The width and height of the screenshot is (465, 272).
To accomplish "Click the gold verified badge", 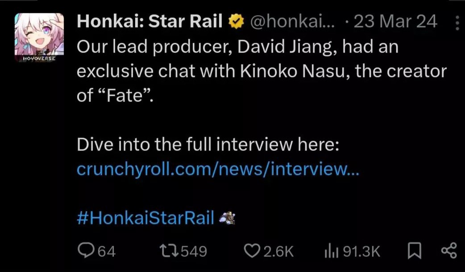I will [235, 20].
